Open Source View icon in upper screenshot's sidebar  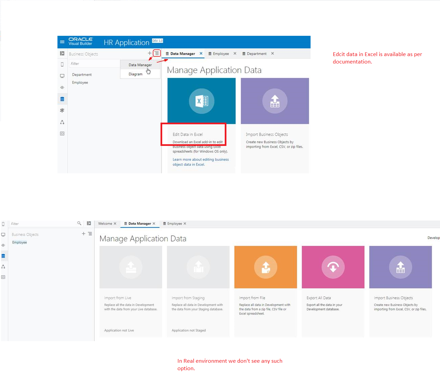tap(62, 133)
